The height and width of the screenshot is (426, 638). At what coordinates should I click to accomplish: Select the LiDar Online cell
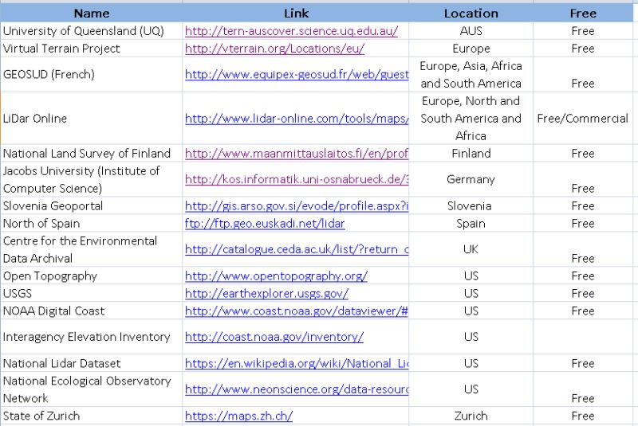click(x=92, y=118)
